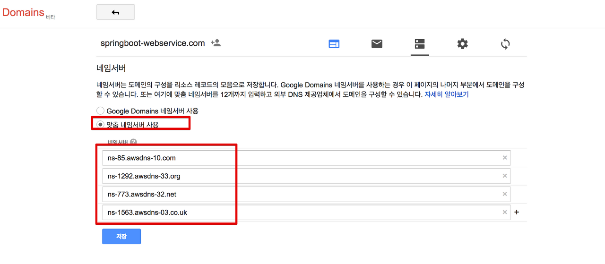Select Google Domains 네임서버 사용 radio button
Viewport: 605px width, 264px height.
click(100, 111)
